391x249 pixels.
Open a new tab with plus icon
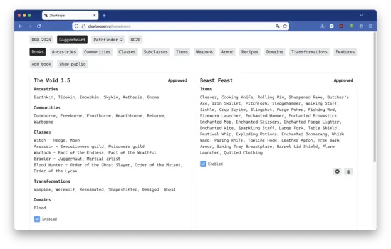point(104,16)
